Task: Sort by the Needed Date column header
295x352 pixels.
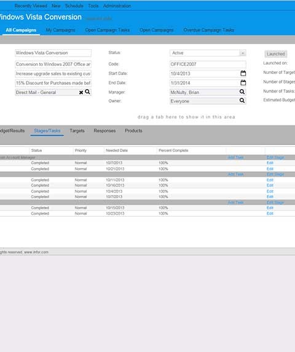Action: 117,150
